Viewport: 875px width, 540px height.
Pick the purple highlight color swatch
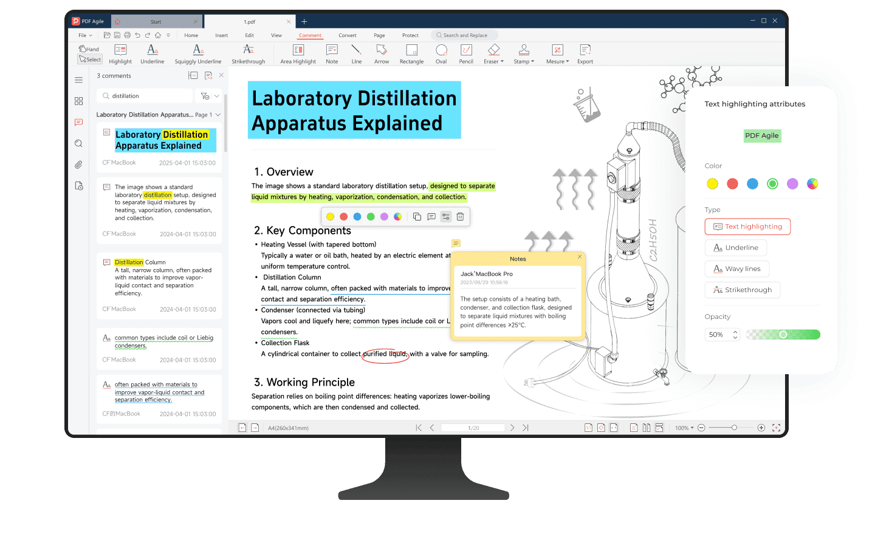(x=792, y=184)
